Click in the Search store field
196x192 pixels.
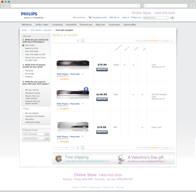point(156,17)
